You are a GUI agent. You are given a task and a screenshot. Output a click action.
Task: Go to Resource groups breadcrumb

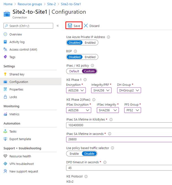(30, 4)
